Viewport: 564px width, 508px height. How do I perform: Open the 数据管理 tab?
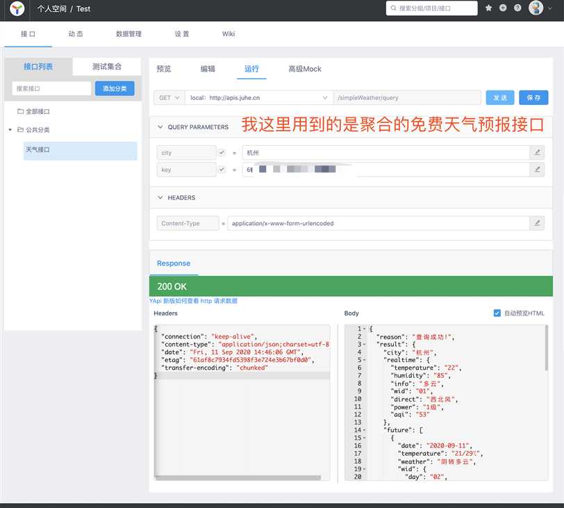tap(128, 34)
